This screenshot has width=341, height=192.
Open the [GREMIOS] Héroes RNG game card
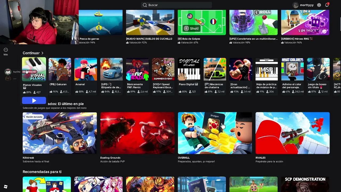click(x=305, y=22)
